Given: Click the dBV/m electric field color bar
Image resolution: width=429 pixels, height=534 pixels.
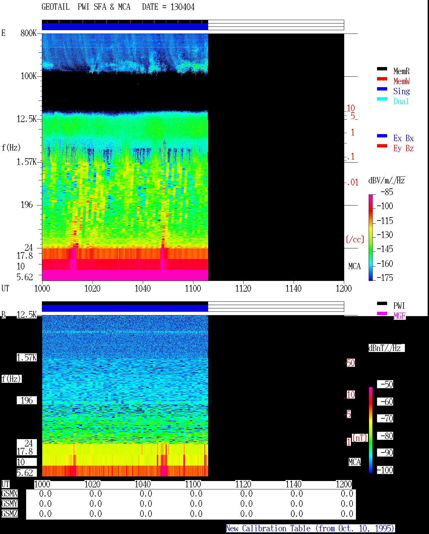Looking at the screenshot, I should 371,237.
